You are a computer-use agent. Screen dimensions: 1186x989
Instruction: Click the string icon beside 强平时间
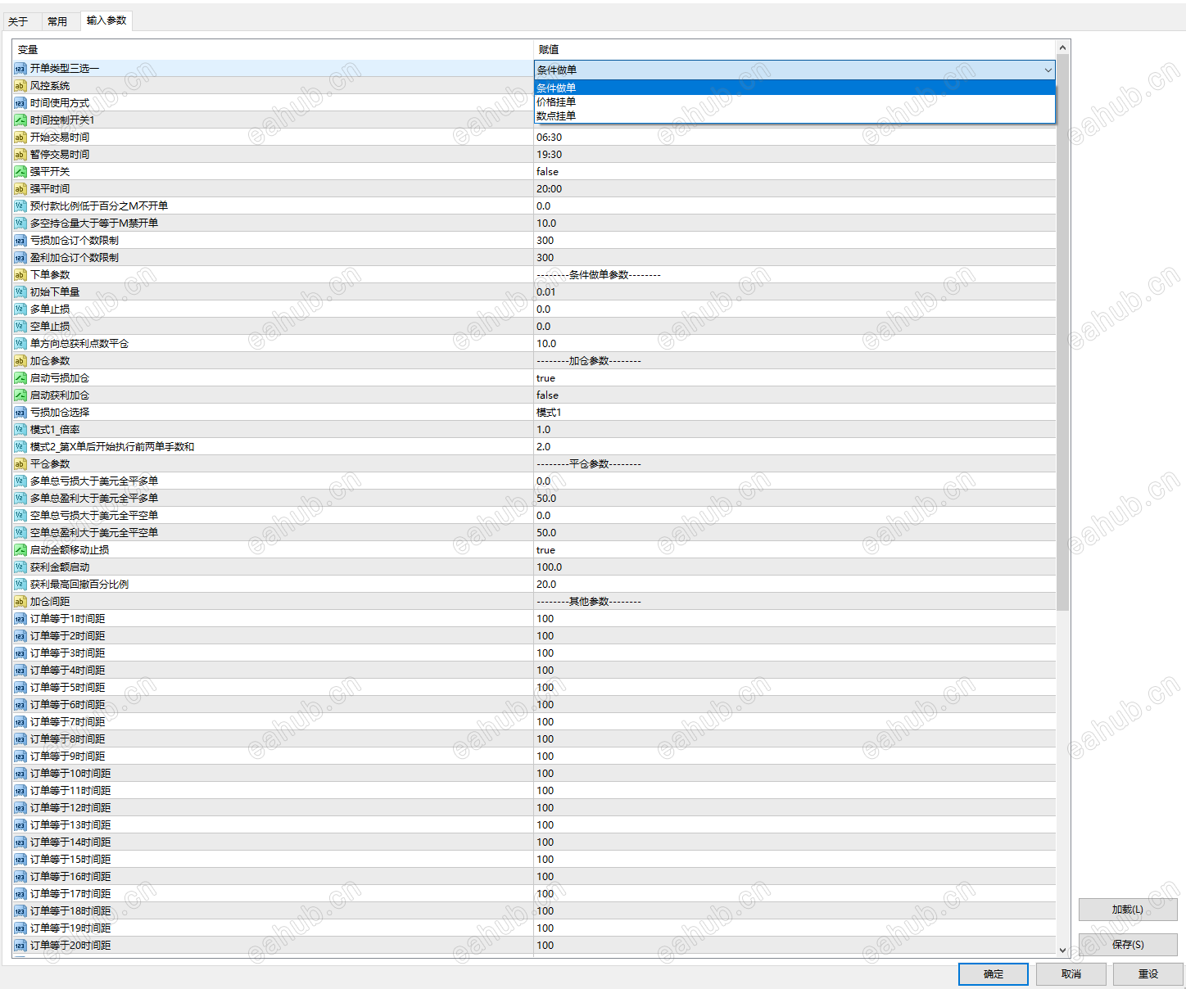tap(20, 189)
